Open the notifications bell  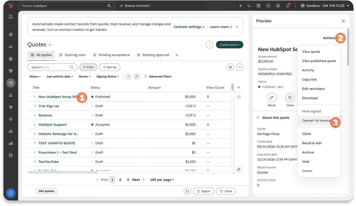tap(288, 6)
